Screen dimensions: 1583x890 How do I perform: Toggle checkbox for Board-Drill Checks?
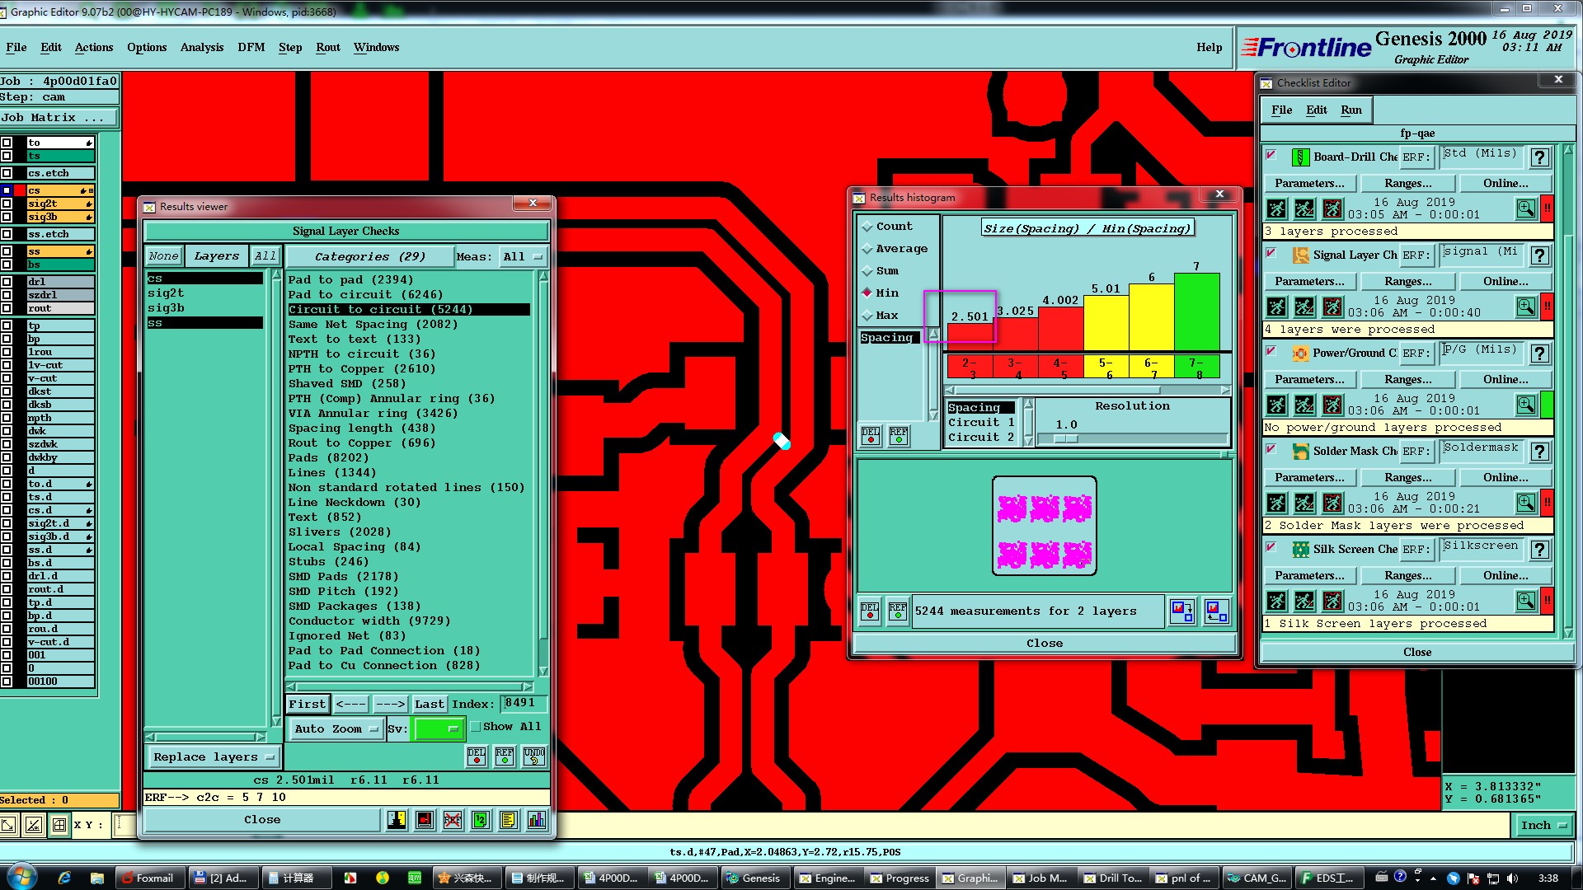click(x=1271, y=155)
